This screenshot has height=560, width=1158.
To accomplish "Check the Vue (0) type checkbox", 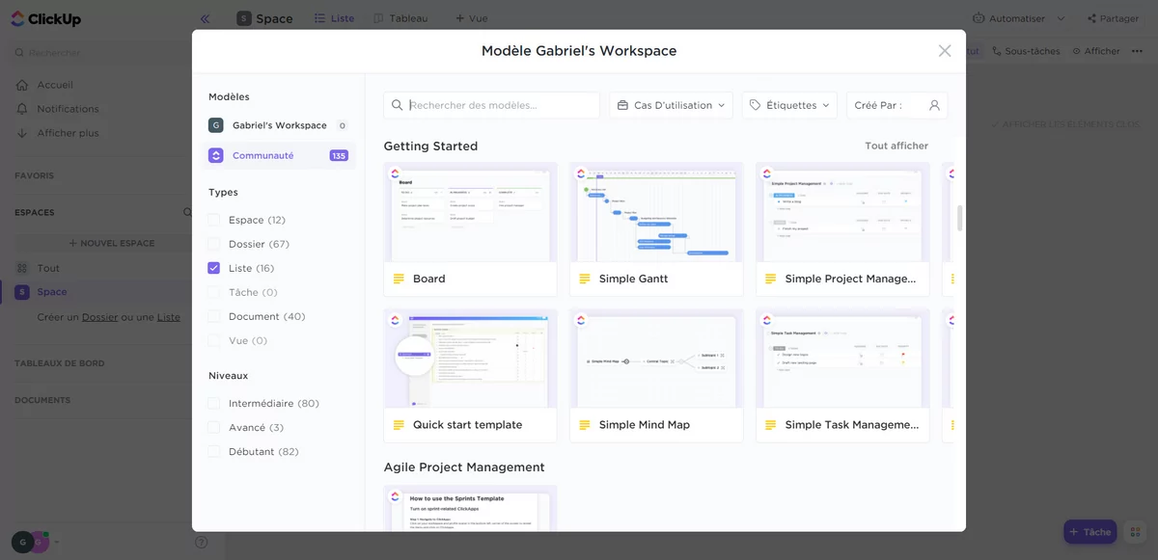I will pos(214,340).
